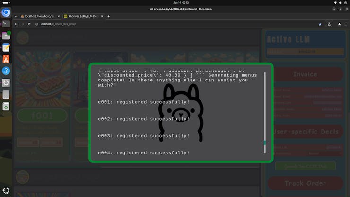Click the green button above Track Order

pyautogui.click(x=306, y=166)
